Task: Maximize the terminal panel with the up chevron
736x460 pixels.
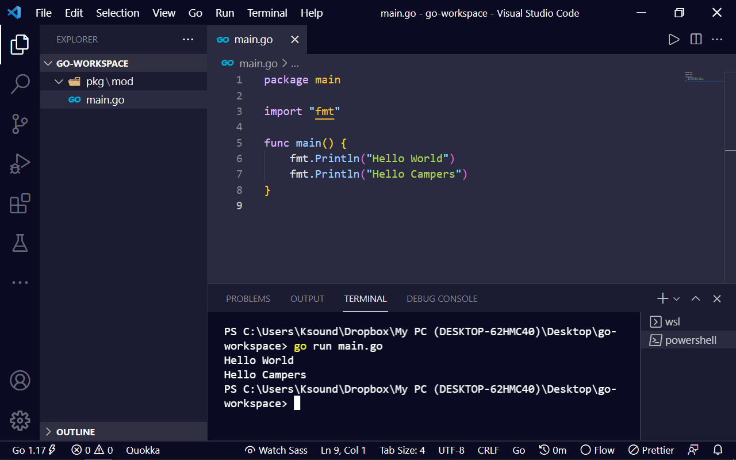Action: coord(696,298)
